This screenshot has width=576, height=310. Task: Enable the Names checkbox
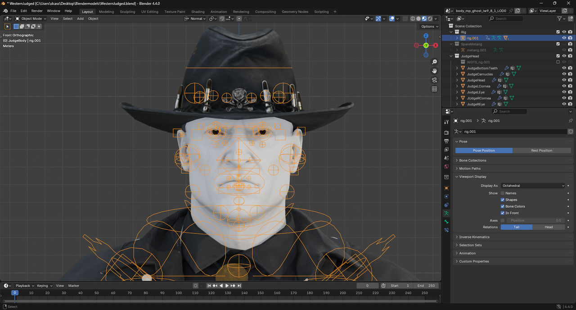pos(503,193)
